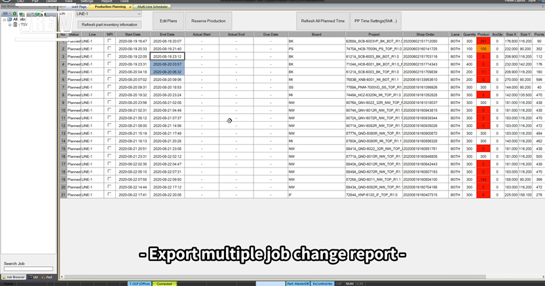Screen dimensions: 545x286
Task: Sort by the Start Date column header
Action: tap(133, 35)
